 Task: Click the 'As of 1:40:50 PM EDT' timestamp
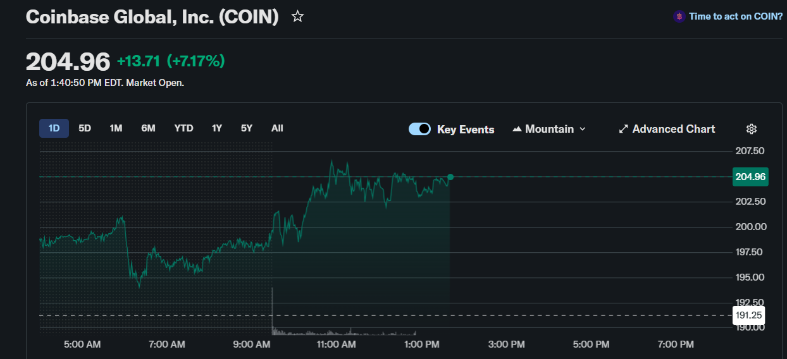[105, 83]
